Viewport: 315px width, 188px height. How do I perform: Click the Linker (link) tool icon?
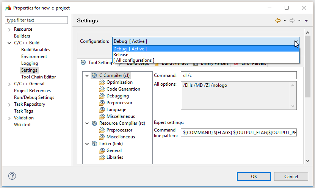coord(94,144)
